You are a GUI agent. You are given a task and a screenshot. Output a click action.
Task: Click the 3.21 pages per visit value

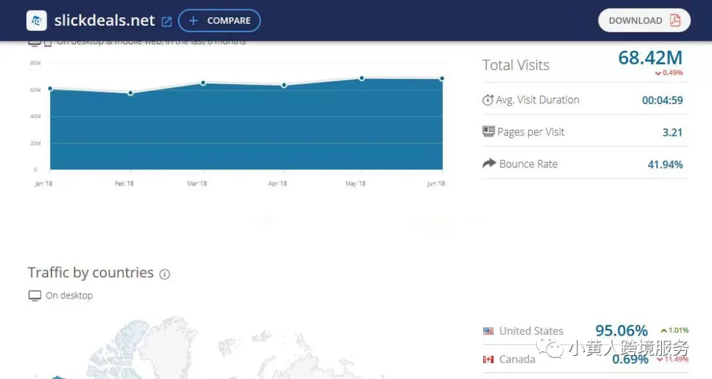672,132
